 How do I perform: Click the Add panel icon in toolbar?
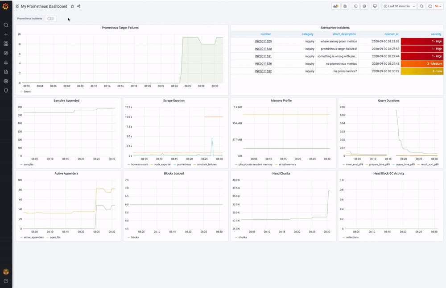coord(335,6)
